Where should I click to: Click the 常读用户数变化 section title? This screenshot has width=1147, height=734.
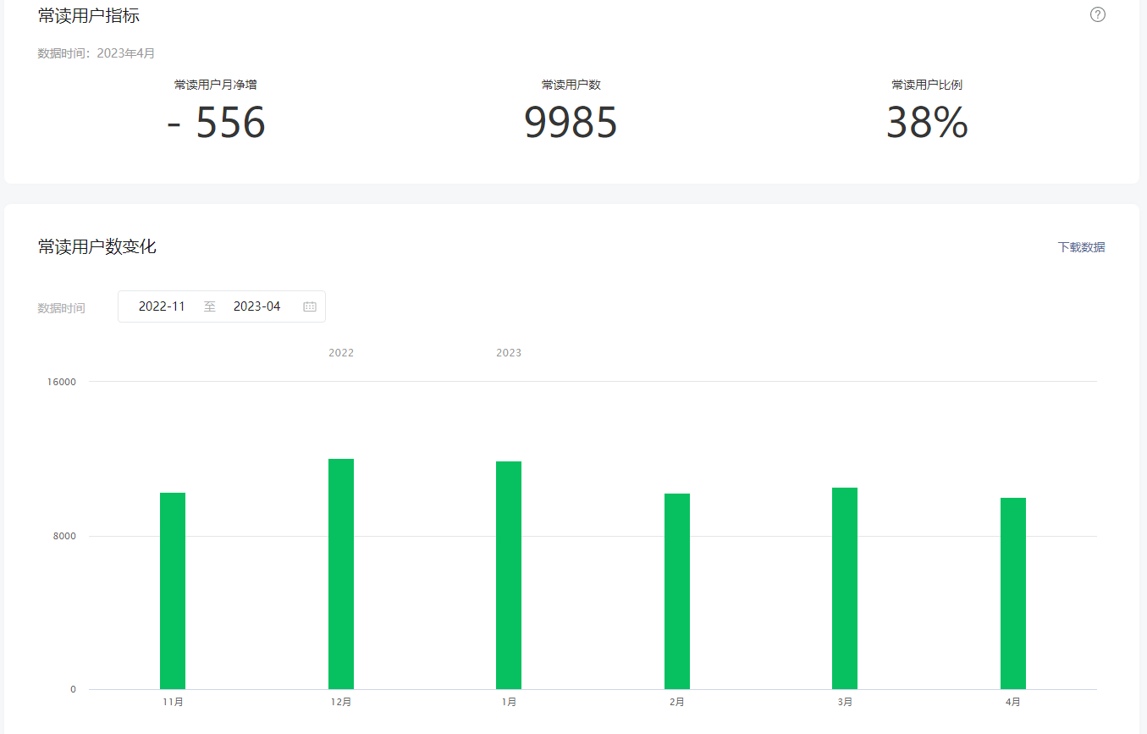click(97, 247)
